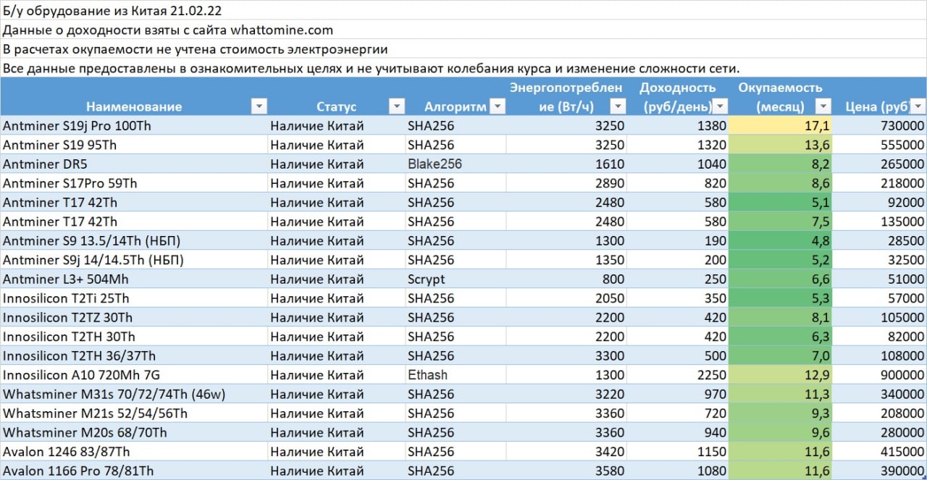This screenshot has height=480, width=927.
Task: Select the payback cell showing 11,3
Action: (780, 394)
